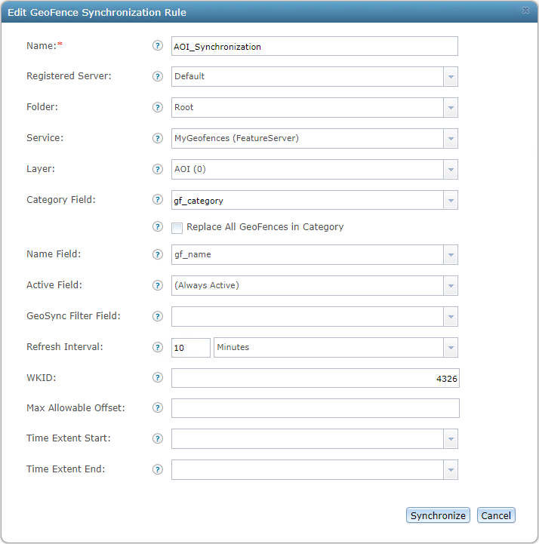Screen dimensions: 539x544
Task: Click the Name input containing AOI_Synchronization
Action: (315, 46)
